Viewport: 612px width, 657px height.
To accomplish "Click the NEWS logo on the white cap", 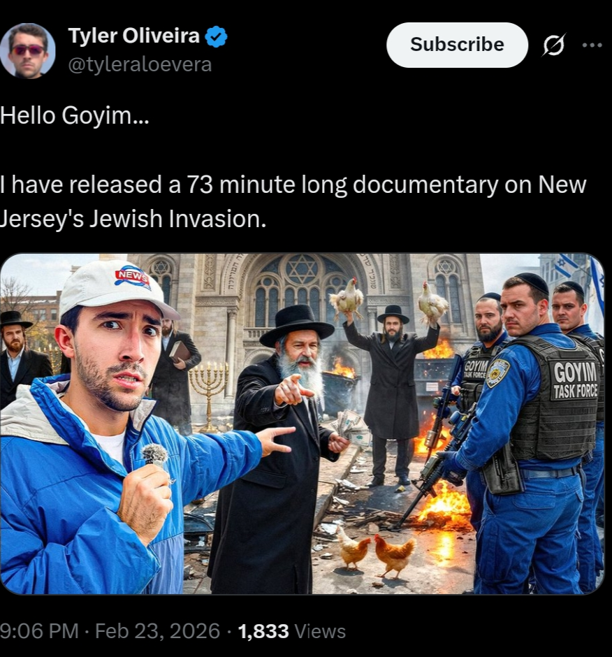I will (x=133, y=277).
